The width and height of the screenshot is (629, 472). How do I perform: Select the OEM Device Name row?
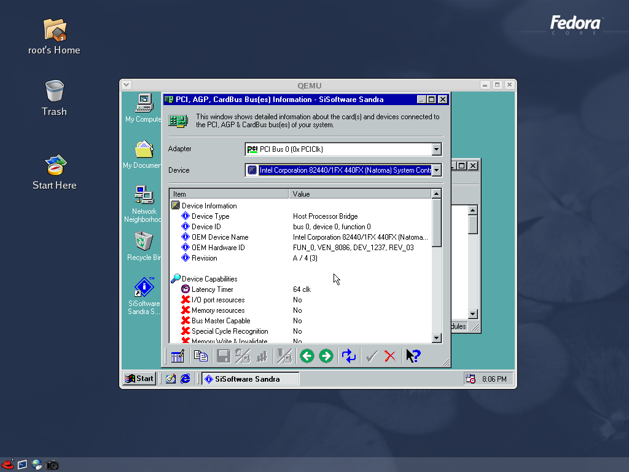point(301,237)
